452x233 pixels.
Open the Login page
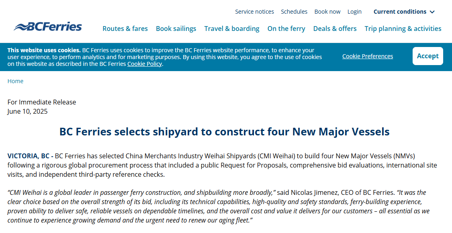click(354, 12)
